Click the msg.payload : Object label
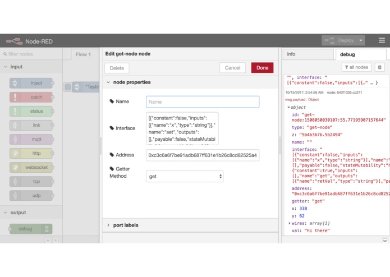The height and width of the screenshot is (277, 390). point(302,100)
